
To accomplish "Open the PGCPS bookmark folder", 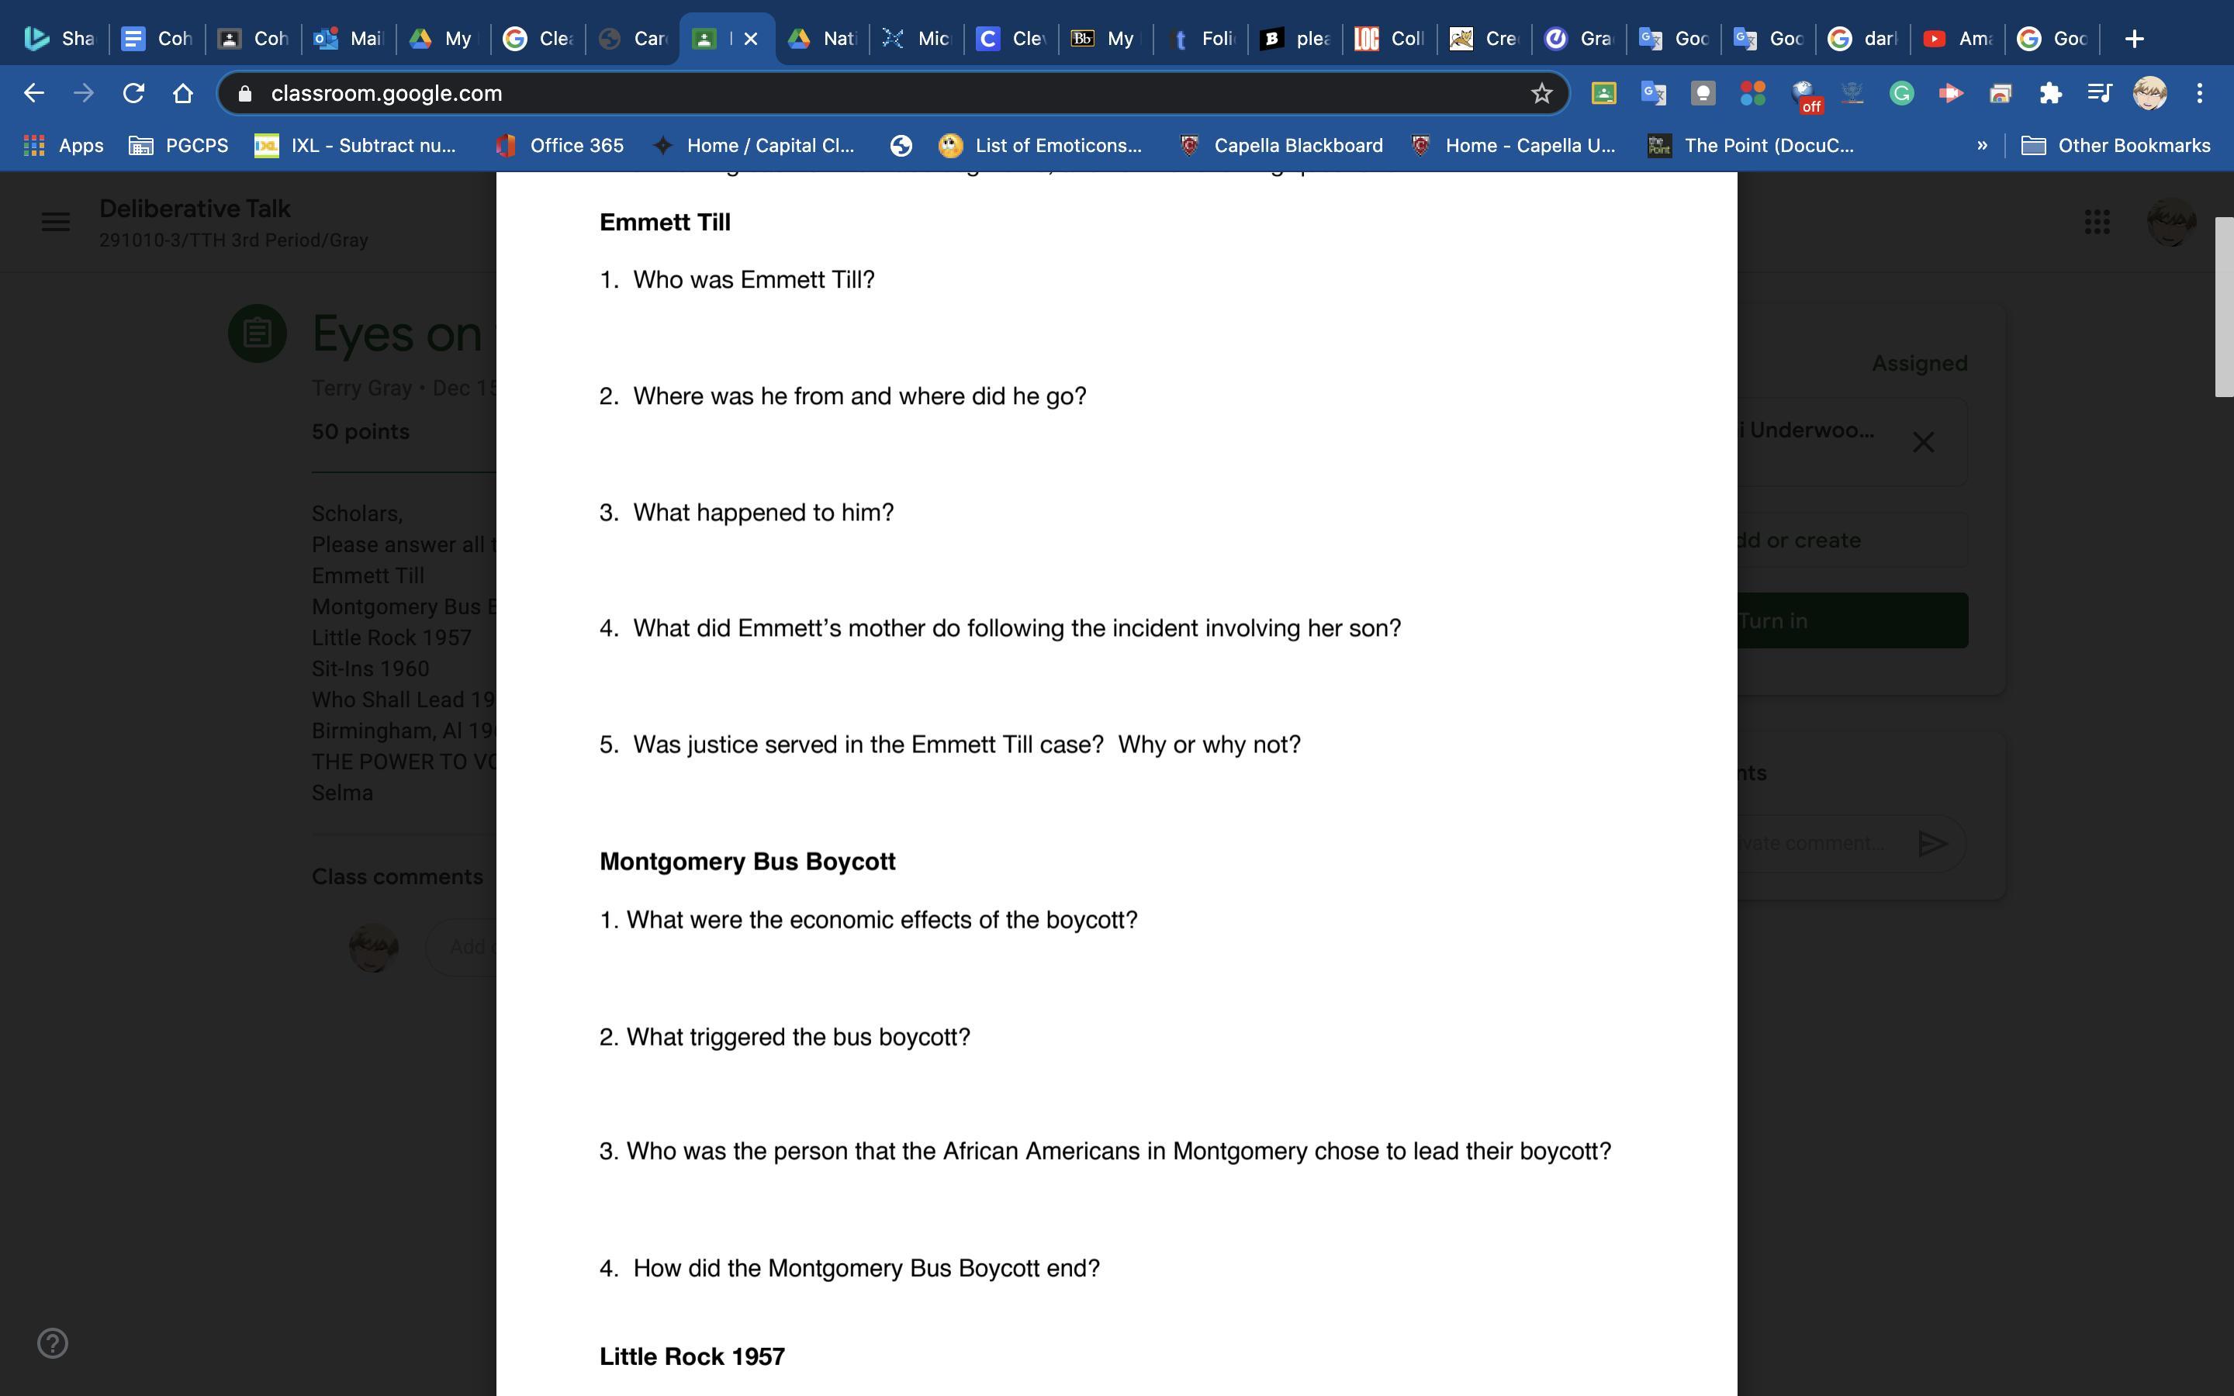I will click(178, 145).
